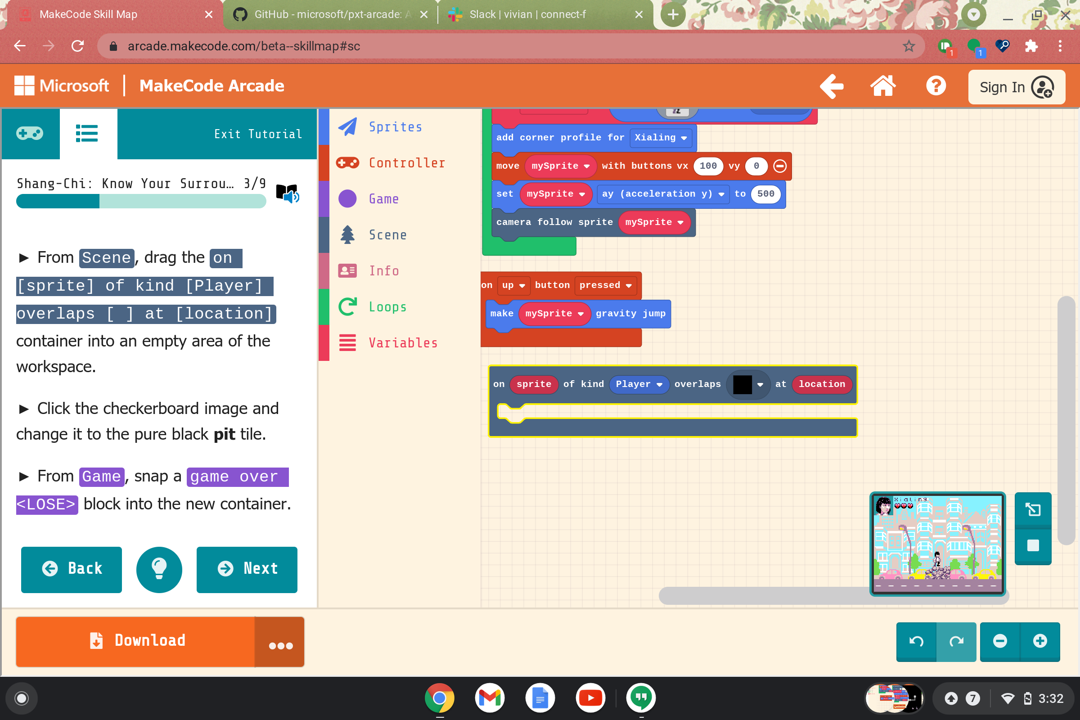Open more download options (three dots)
Screen dimensions: 1080x720
[280, 642]
